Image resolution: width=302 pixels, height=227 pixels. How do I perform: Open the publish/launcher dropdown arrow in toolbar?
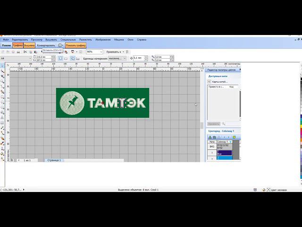point(76,52)
